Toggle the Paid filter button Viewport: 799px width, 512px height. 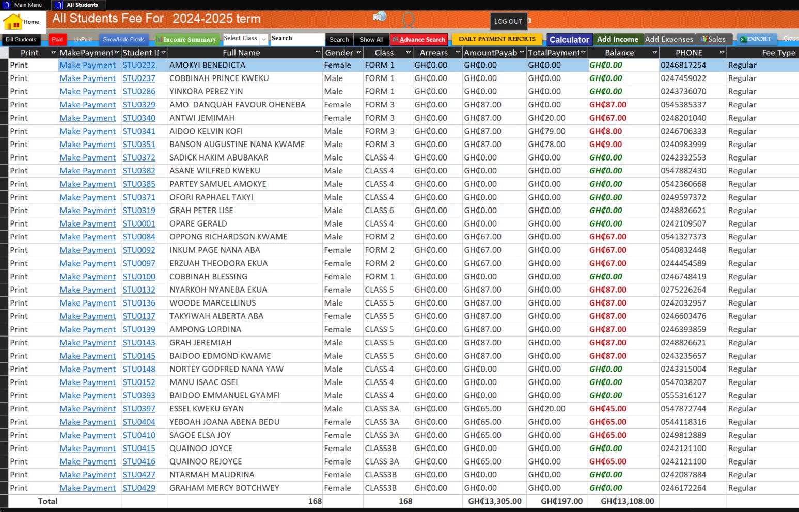(x=57, y=40)
